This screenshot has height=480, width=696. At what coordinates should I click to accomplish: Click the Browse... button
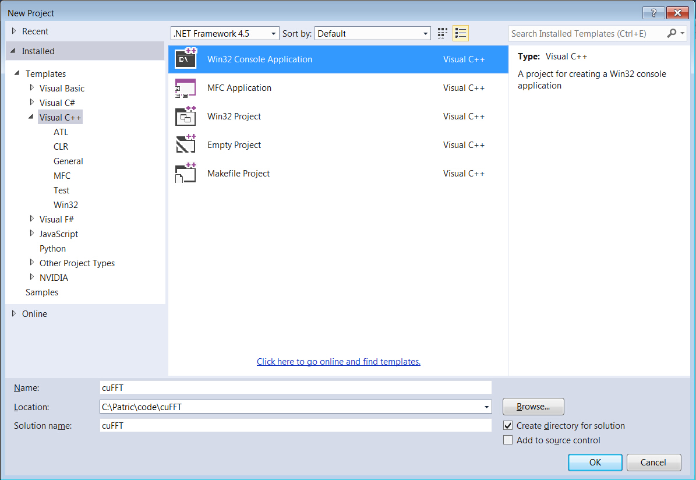[x=533, y=406]
